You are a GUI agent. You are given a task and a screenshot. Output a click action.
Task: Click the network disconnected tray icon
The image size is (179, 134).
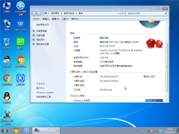coord(148,131)
